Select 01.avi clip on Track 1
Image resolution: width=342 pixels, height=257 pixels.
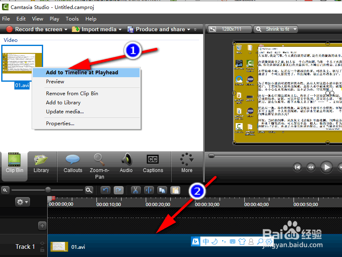click(195, 246)
